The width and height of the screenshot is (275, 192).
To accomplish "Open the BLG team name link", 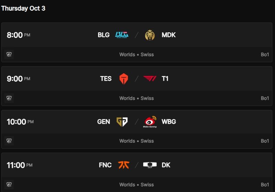I will point(103,35).
